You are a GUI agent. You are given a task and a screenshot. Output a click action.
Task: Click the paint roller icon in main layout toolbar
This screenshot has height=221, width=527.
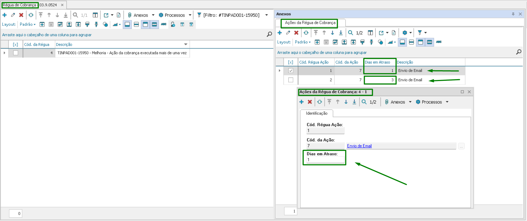[x=87, y=24]
